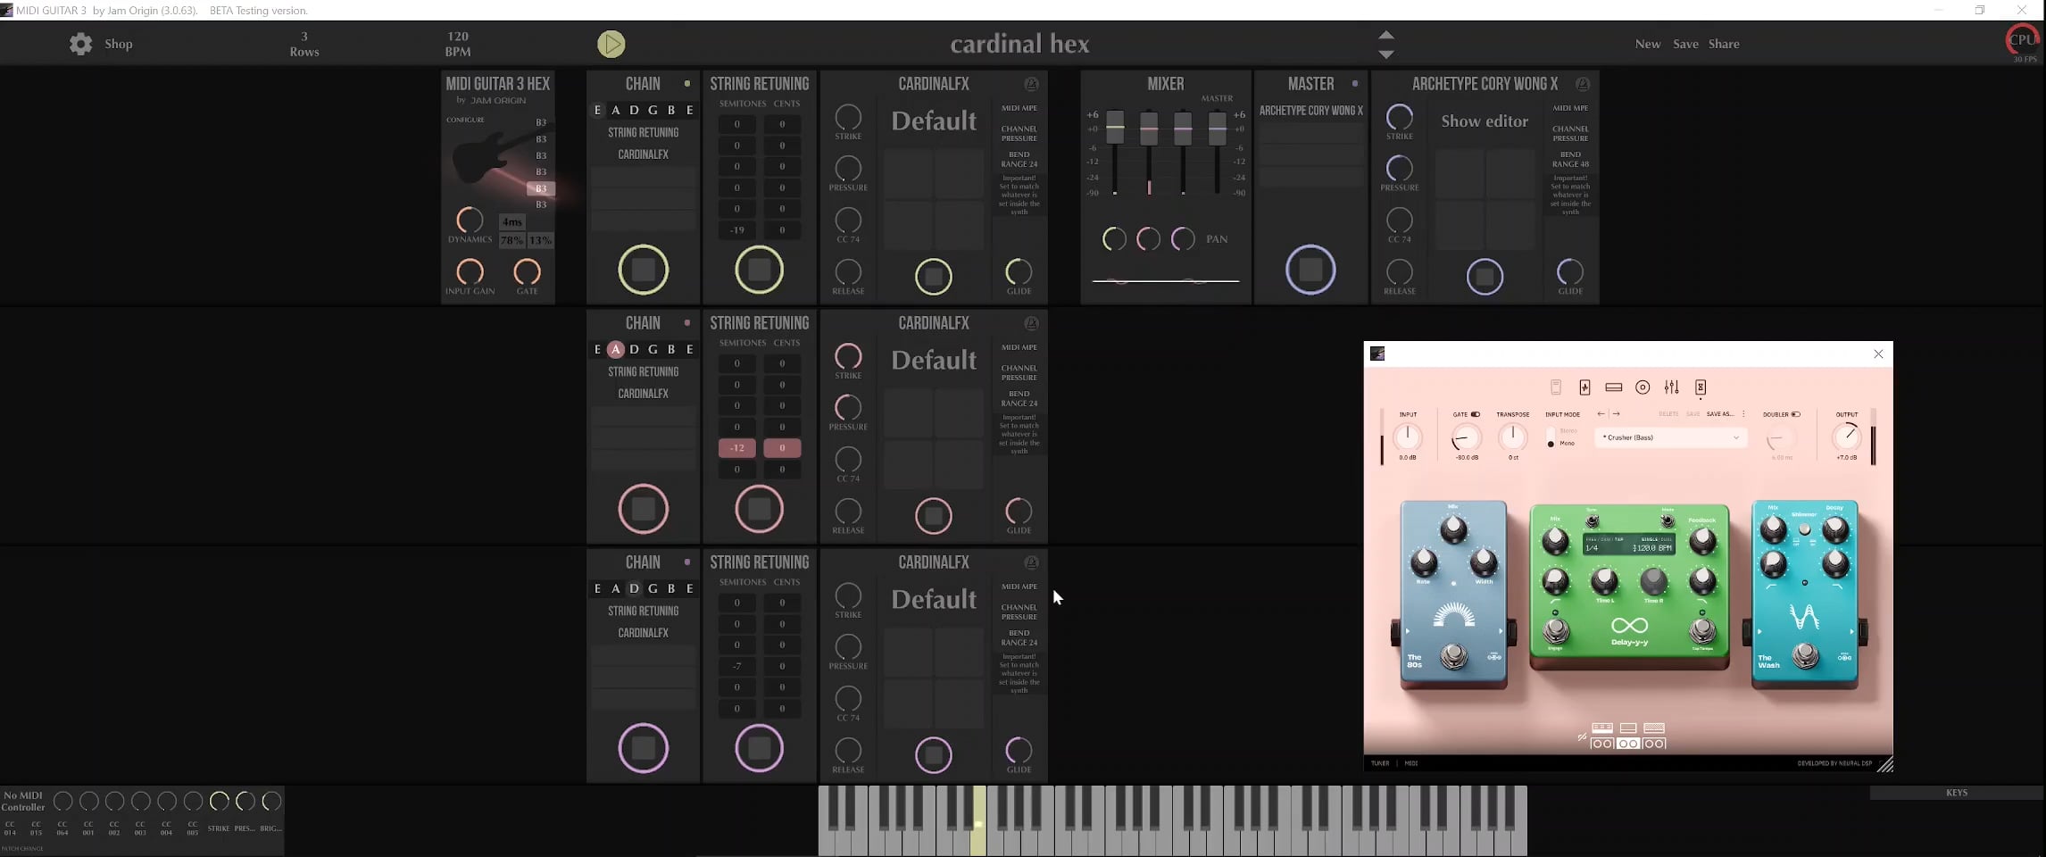Click Show editor in Archetype Cory Wong X
2046x857 pixels.
point(1484,121)
